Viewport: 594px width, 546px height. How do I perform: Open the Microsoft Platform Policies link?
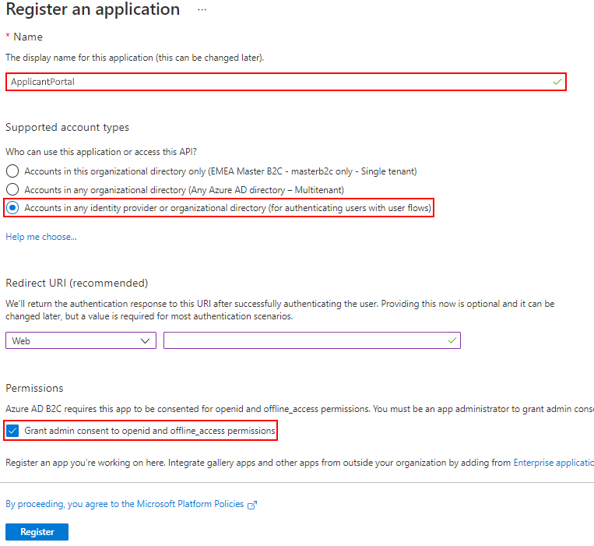click(125, 504)
